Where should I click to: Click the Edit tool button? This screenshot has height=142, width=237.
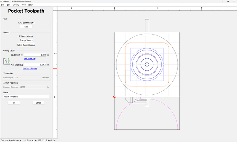[26, 27]
